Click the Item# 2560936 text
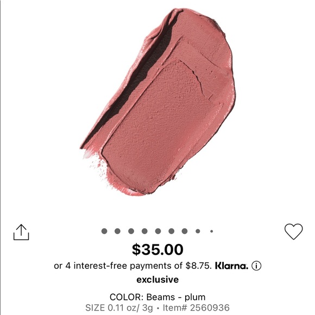This screenshot has width=315, height=315. tap(196, 308)
